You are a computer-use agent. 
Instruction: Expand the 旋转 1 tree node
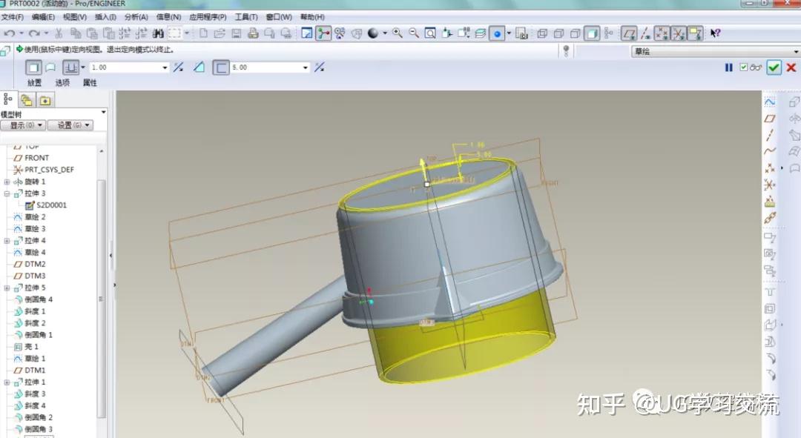point(7,182)
